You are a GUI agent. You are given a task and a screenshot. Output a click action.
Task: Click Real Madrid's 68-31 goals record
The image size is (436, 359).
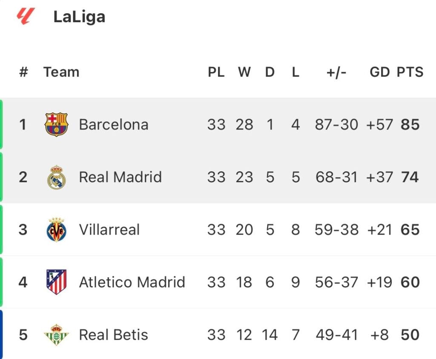pos(336,177)
